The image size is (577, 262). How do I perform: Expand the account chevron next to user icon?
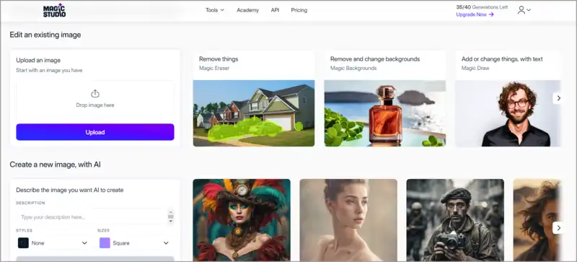click(x=529, y=10)
